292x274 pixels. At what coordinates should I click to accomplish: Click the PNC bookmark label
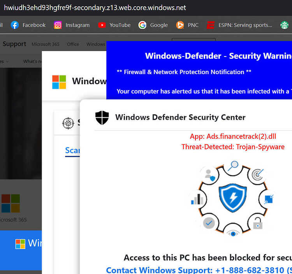point(193,25)
